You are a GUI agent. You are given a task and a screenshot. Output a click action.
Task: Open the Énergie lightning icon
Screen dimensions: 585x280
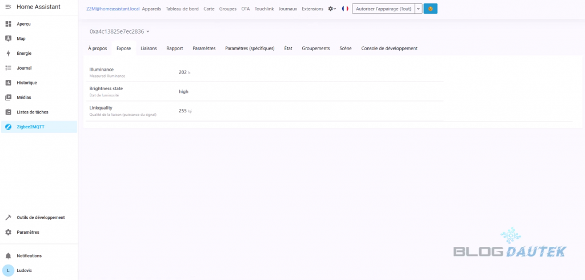(x=8, y=53)
